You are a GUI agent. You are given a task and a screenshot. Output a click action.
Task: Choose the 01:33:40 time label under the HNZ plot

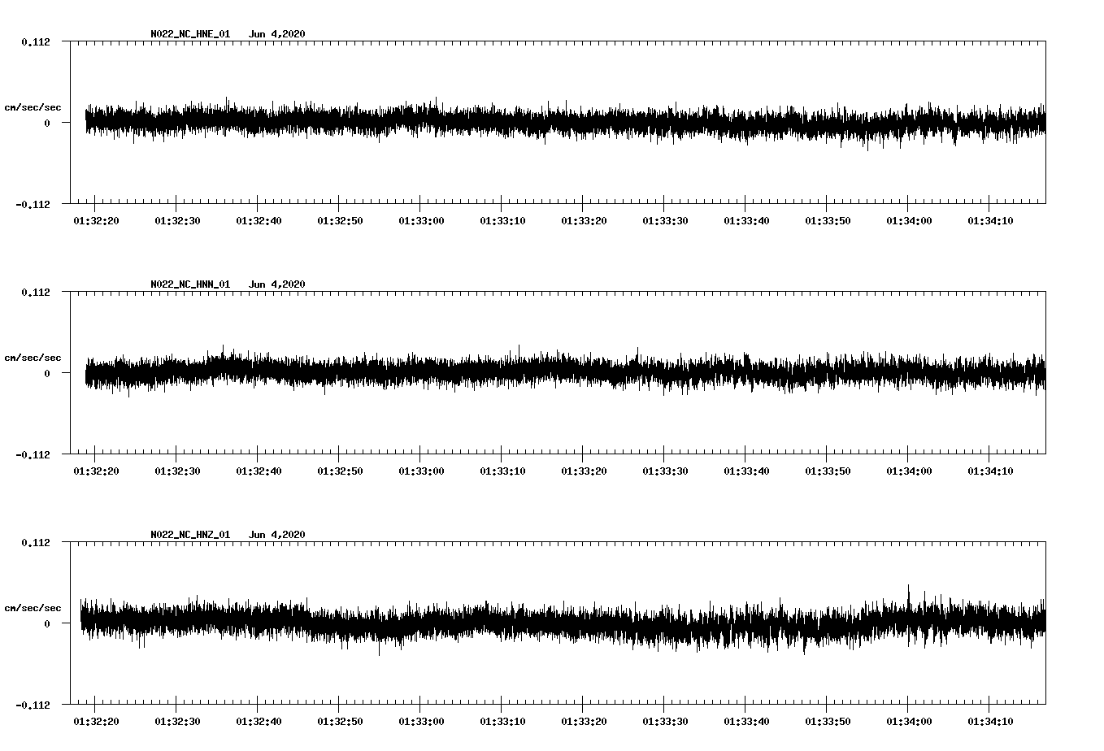point(746,722)
